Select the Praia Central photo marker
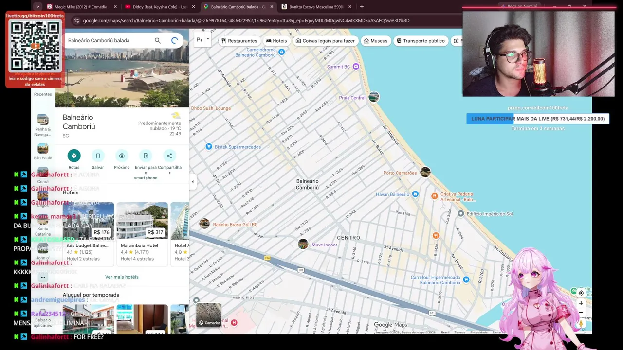Screen dimensions: 623x350 [374, 97]
